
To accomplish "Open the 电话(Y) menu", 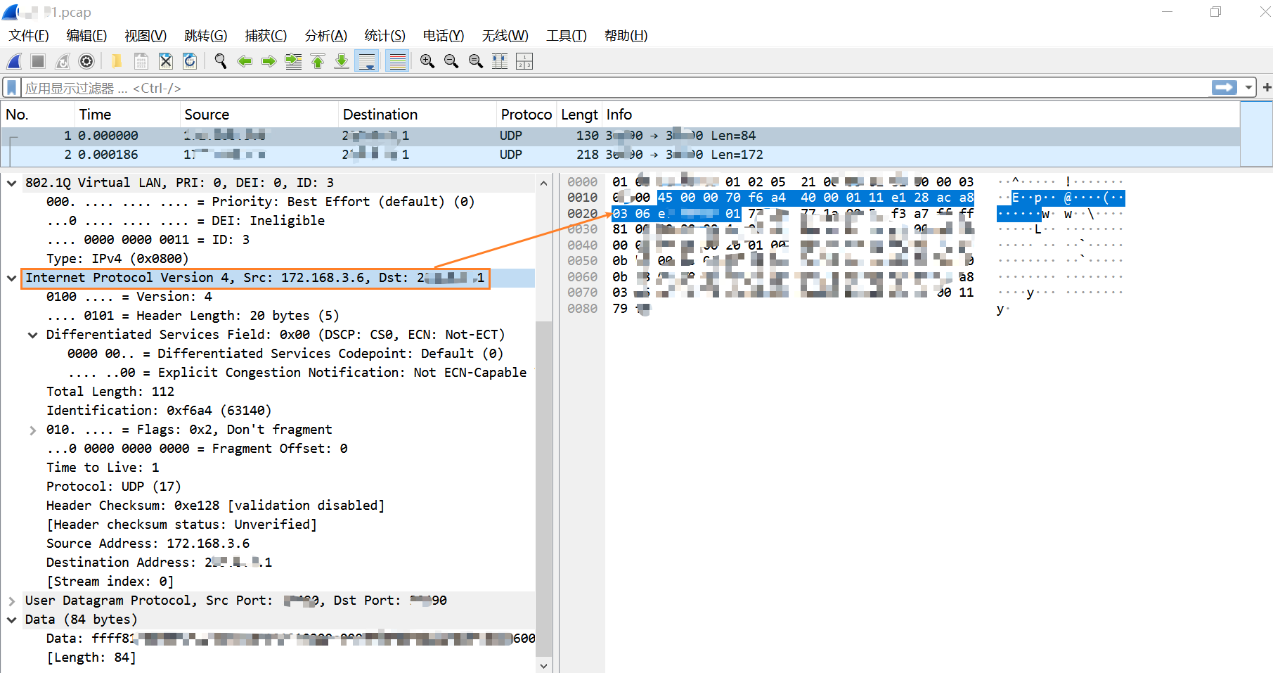I will point(444,36).
